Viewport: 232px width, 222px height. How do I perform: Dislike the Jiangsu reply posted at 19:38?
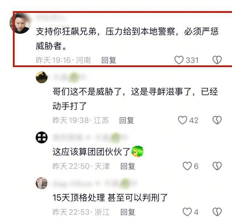(217, 120)
